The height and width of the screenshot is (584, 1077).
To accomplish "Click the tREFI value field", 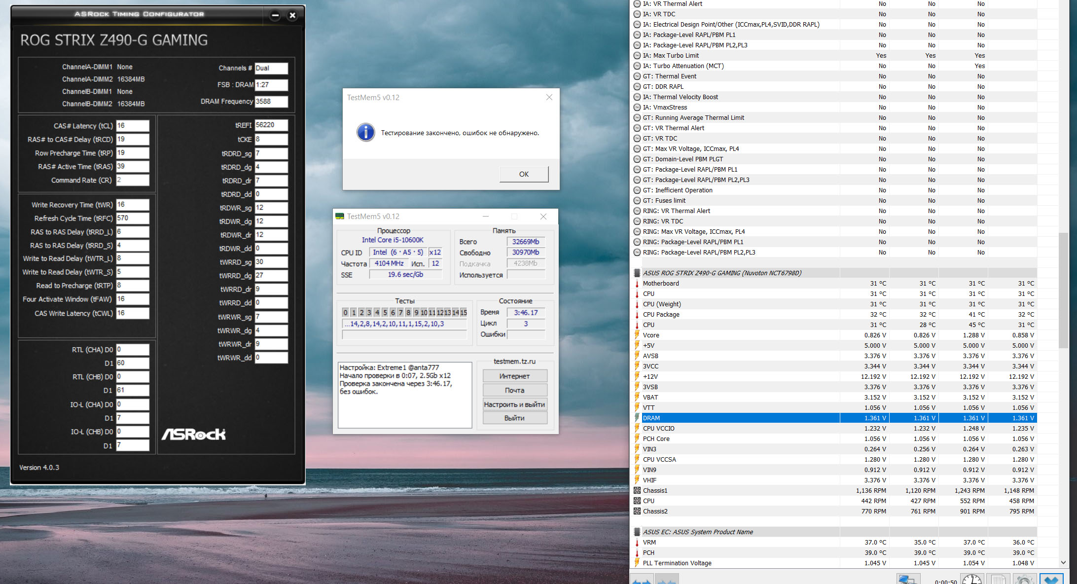I will click(271, 125).
